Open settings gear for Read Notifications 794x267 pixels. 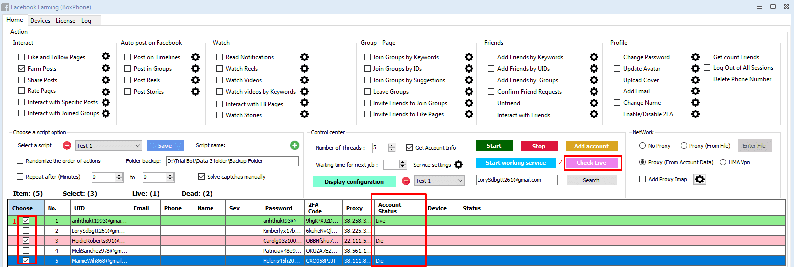304,57
